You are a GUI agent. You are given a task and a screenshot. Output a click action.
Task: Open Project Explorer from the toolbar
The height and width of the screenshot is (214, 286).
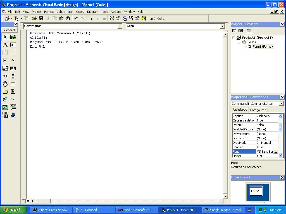(x=112, y=19)
